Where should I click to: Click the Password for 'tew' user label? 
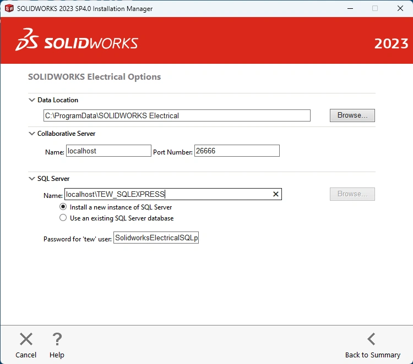pos(78,239)
